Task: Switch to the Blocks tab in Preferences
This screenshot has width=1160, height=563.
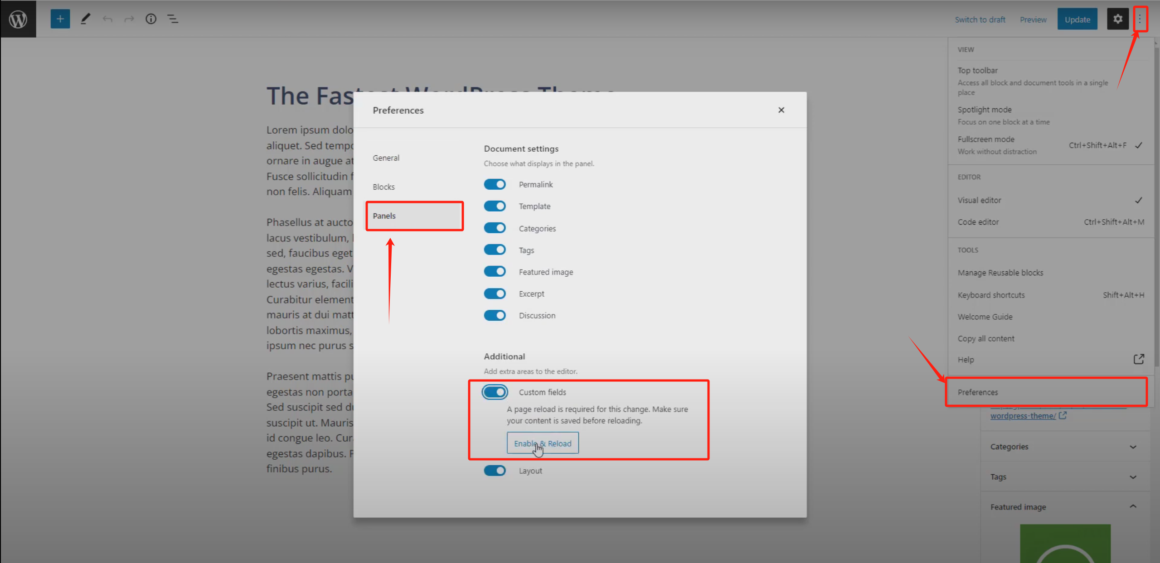Action: pyautogui.click(x=383, y=186)
